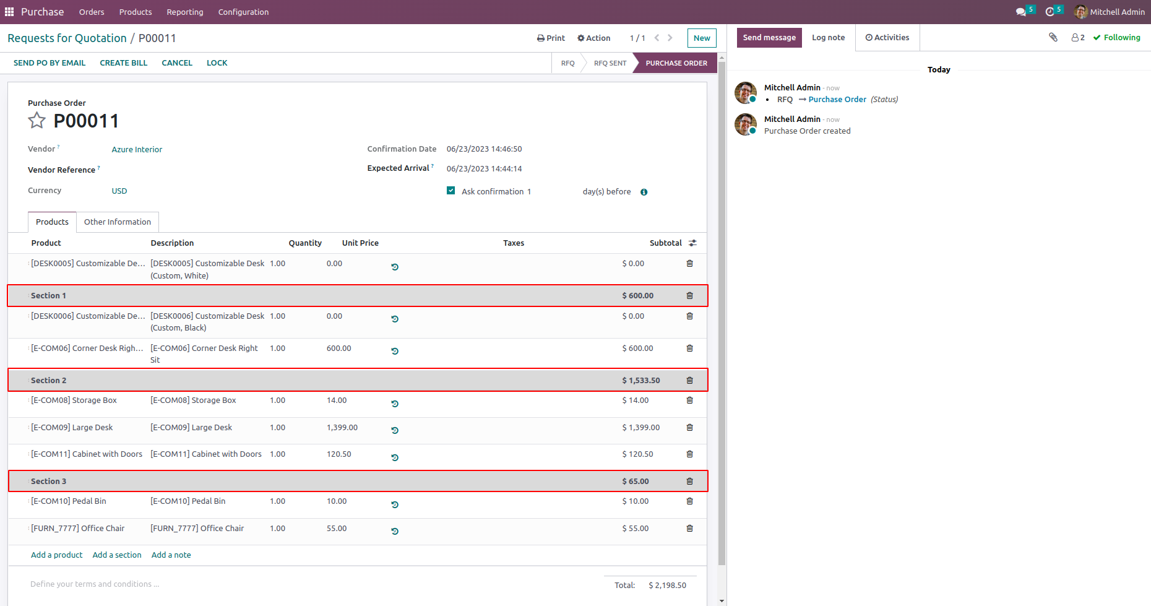Screen dimensions: 1151x606
Task: Open the Reporting menu
Action: (x=184, y=12)
